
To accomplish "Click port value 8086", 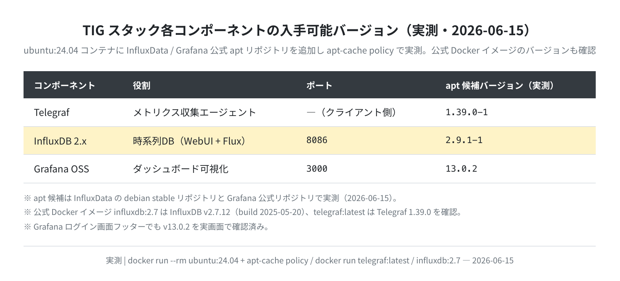I will click(x=317, y=140).
